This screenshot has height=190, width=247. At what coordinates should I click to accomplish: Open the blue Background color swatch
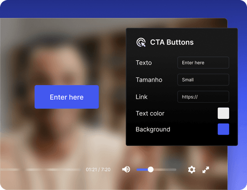(x=223, y=129)
